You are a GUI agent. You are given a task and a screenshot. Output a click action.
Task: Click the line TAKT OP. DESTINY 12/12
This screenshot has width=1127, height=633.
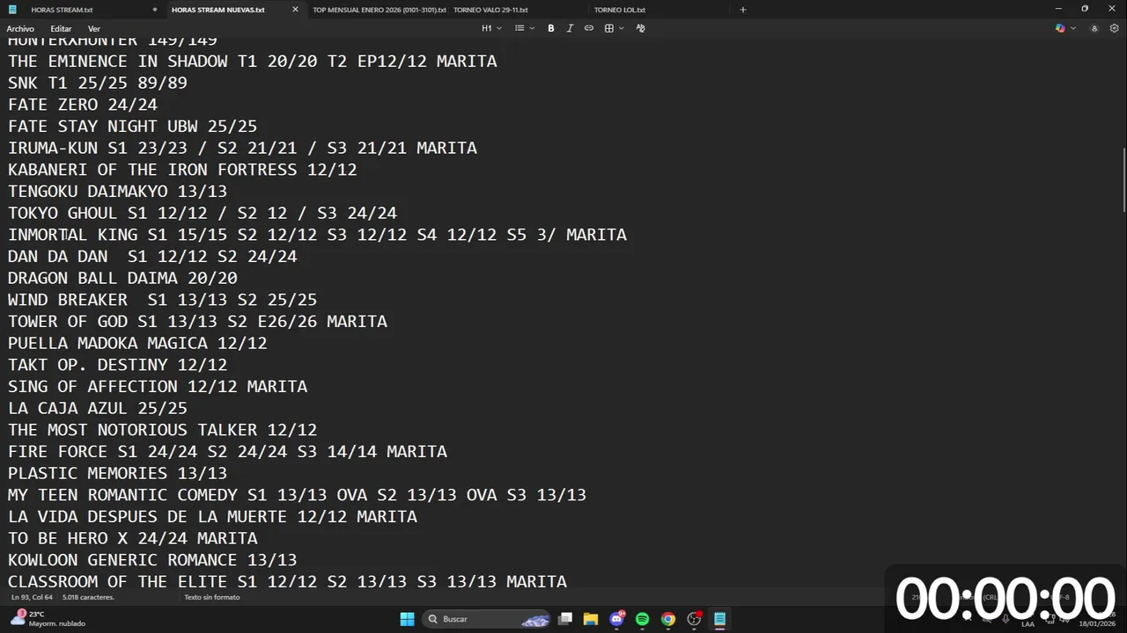pyautogui.click(x=117, y=365)
